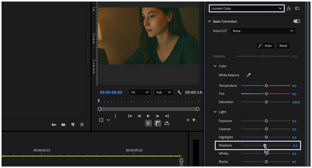This screenshot has height=168, width=312.
Task: Click the Contrast slider handle
Action: pos(266,129)
